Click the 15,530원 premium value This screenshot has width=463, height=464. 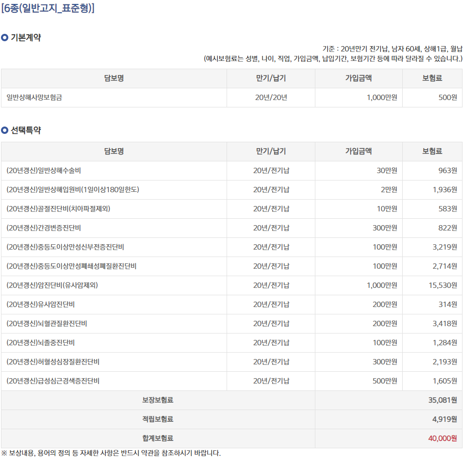pos(443,285)
